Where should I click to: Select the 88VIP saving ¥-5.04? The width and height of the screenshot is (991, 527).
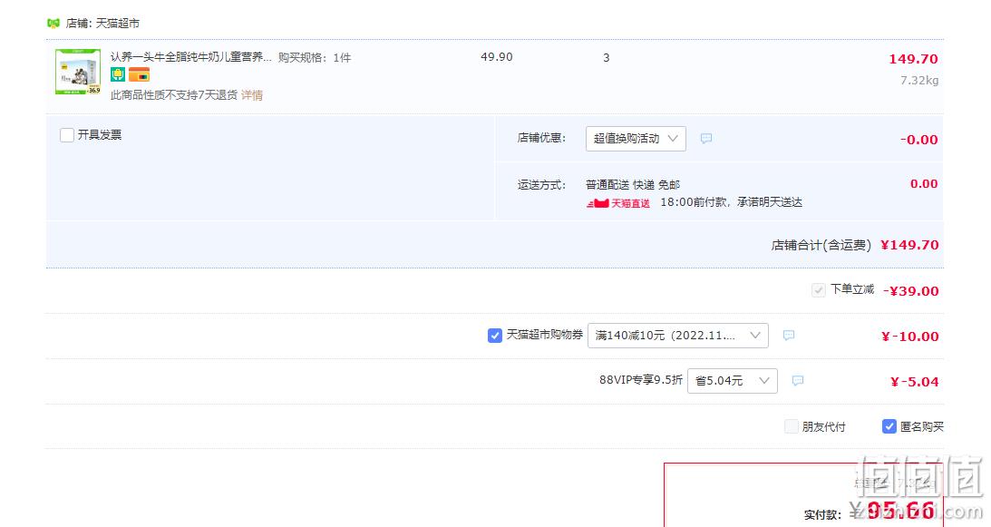915,382
